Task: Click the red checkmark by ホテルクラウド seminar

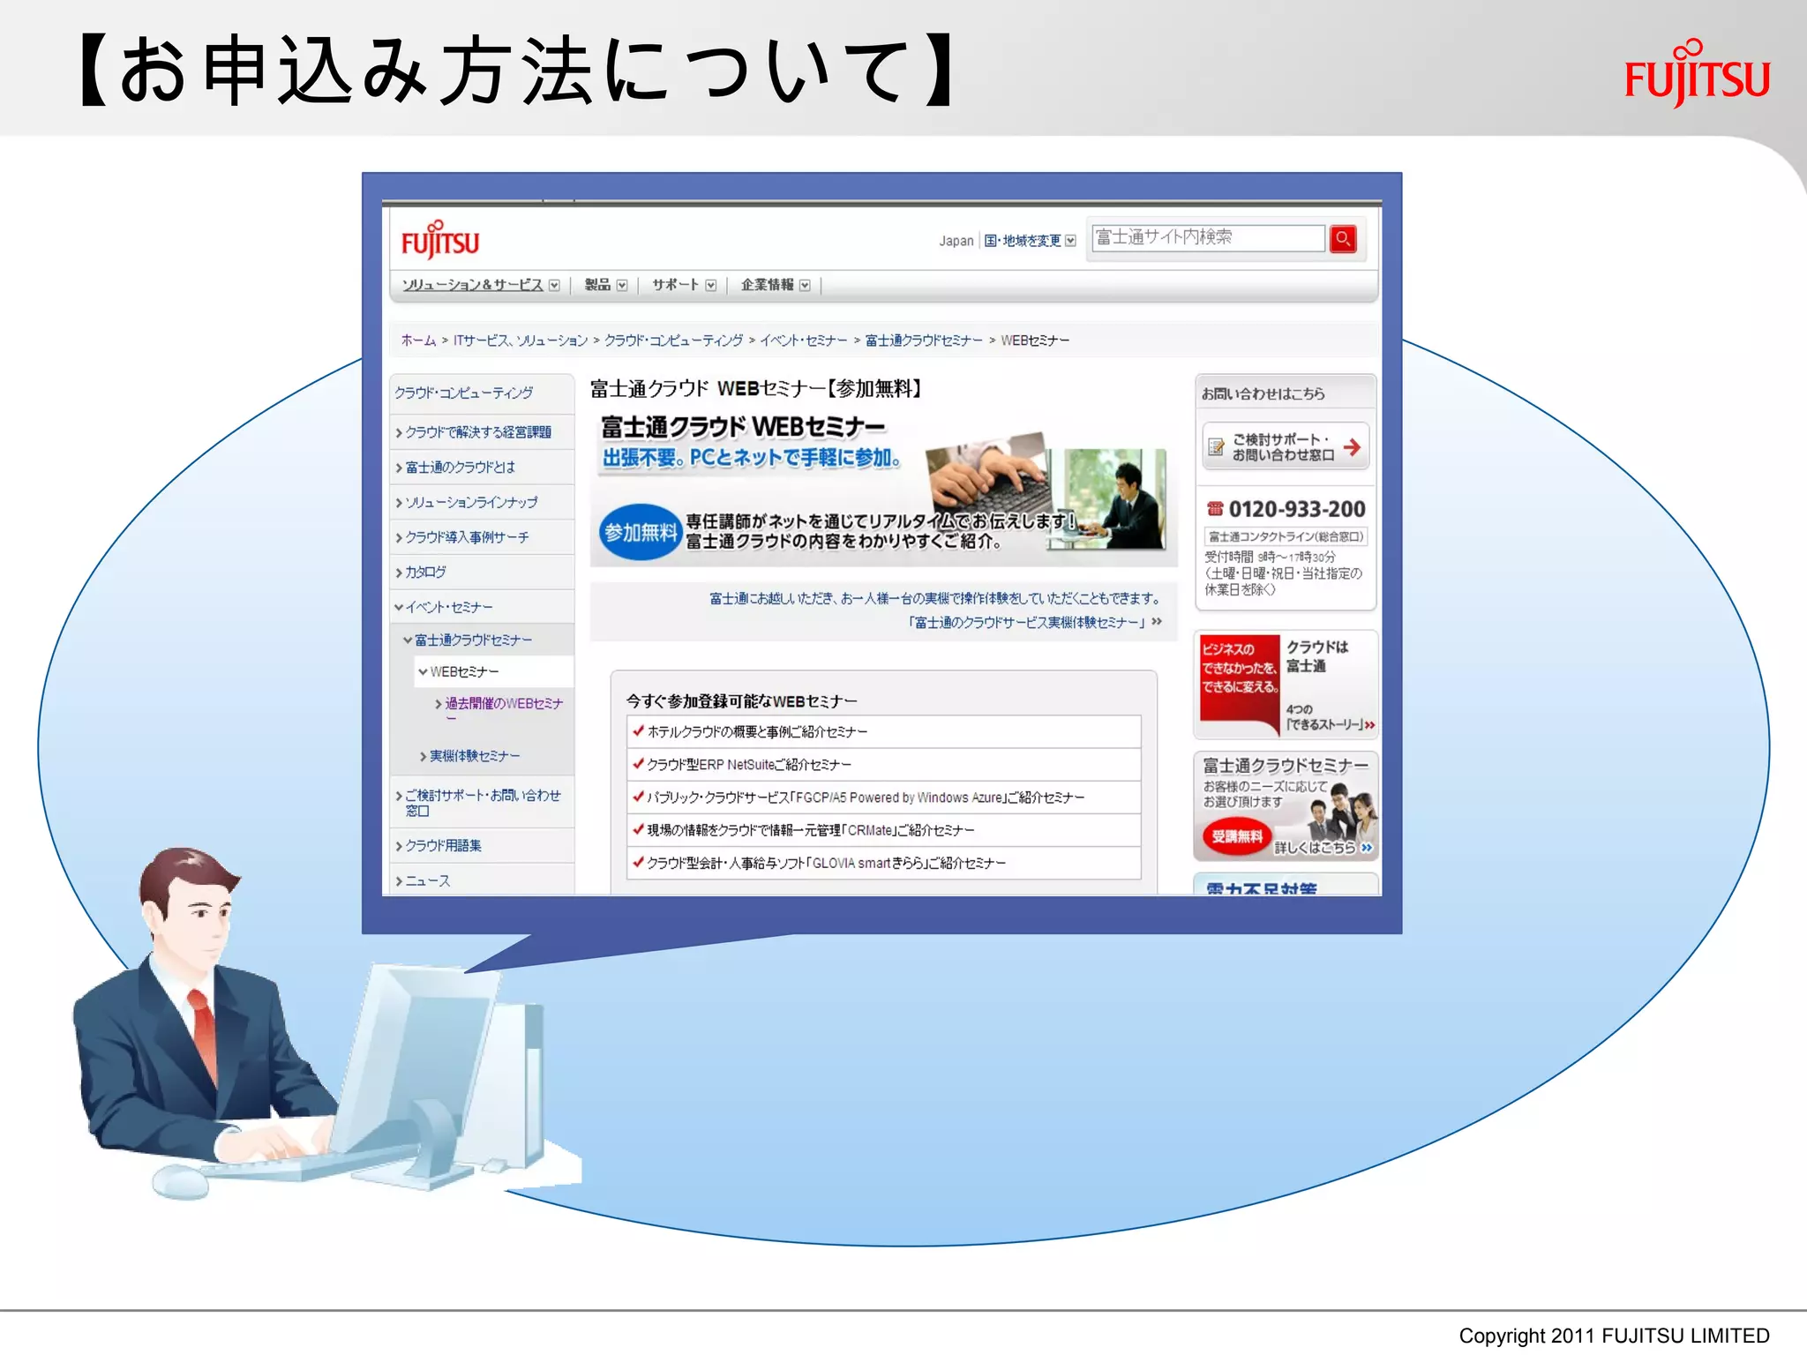Action: click(x=638, y=730)
